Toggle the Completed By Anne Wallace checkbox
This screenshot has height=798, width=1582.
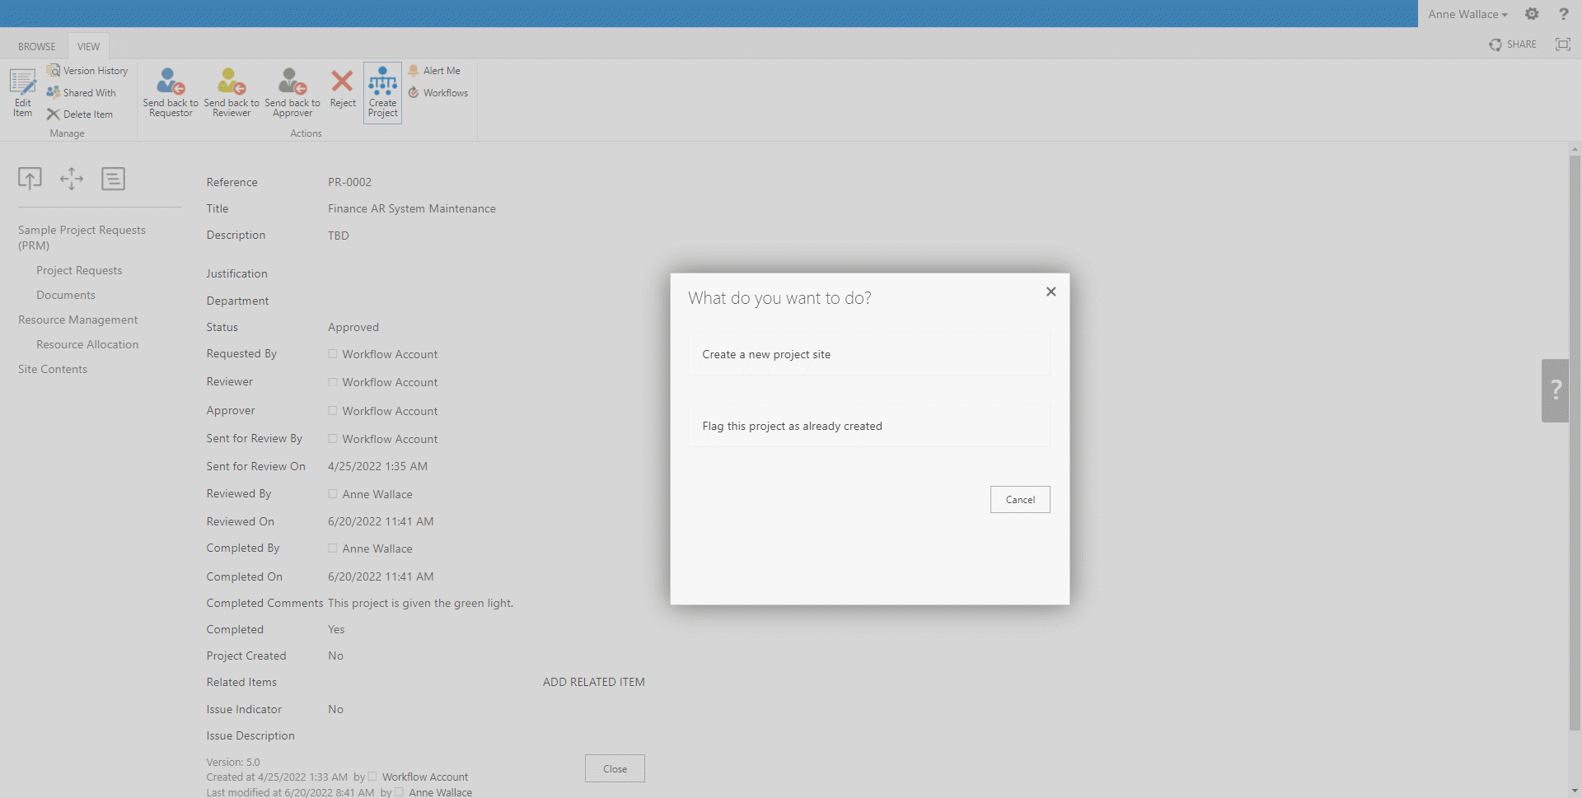pos(333,548)
